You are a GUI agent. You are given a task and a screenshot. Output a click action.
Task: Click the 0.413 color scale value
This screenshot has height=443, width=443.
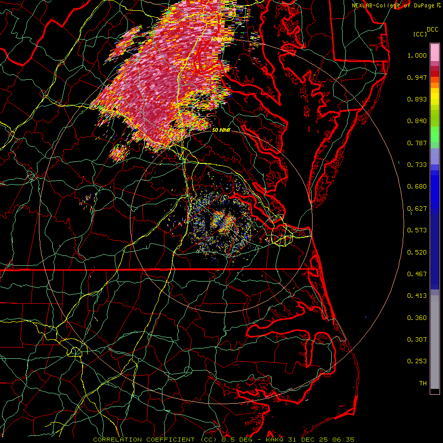[x=417, y=296]
